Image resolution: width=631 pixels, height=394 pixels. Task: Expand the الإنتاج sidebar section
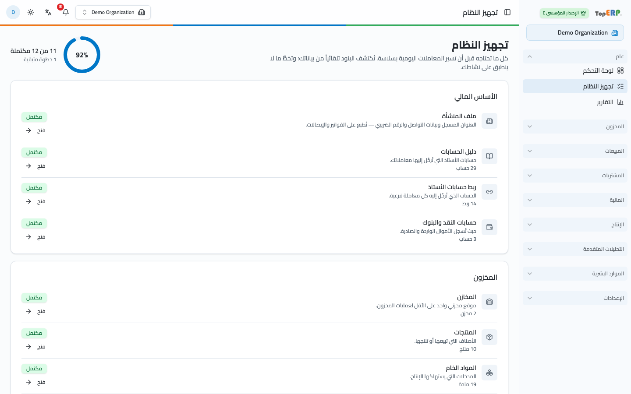point(575,225)
